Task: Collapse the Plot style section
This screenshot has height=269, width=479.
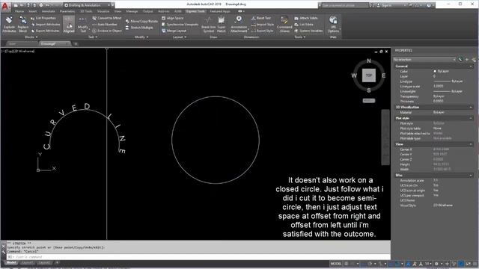Action: point(471,118)
